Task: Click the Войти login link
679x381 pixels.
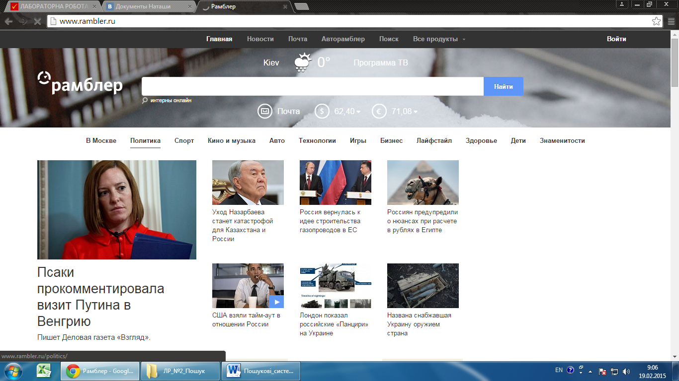Action: (616, 39)
